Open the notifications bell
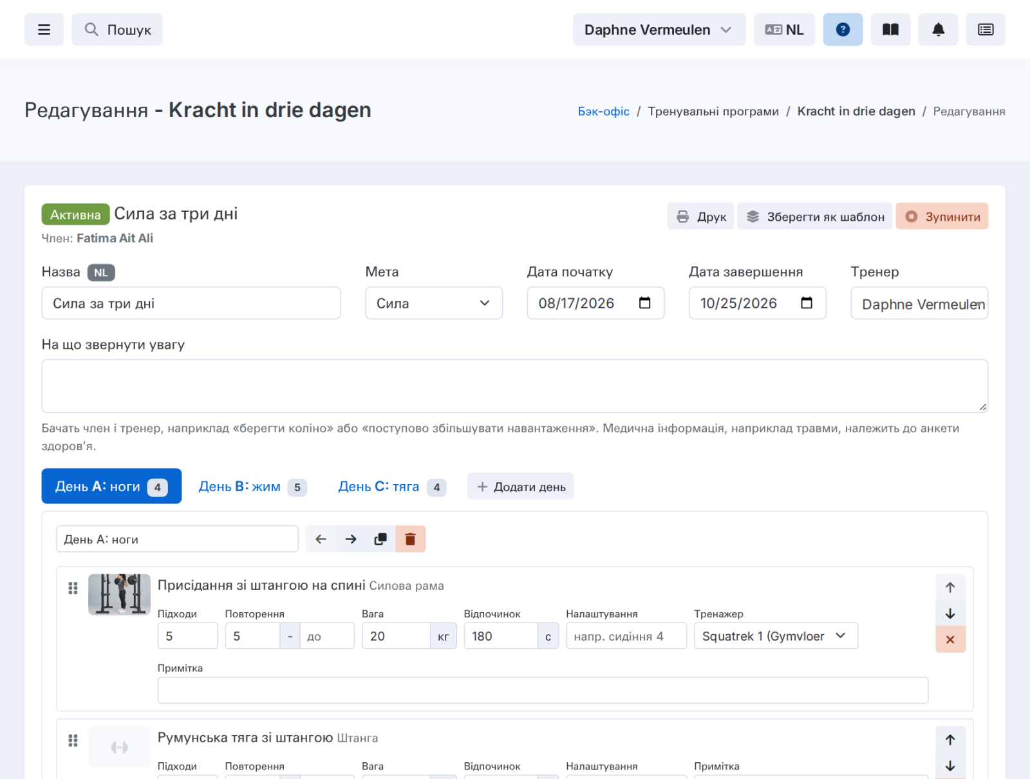 938,30
